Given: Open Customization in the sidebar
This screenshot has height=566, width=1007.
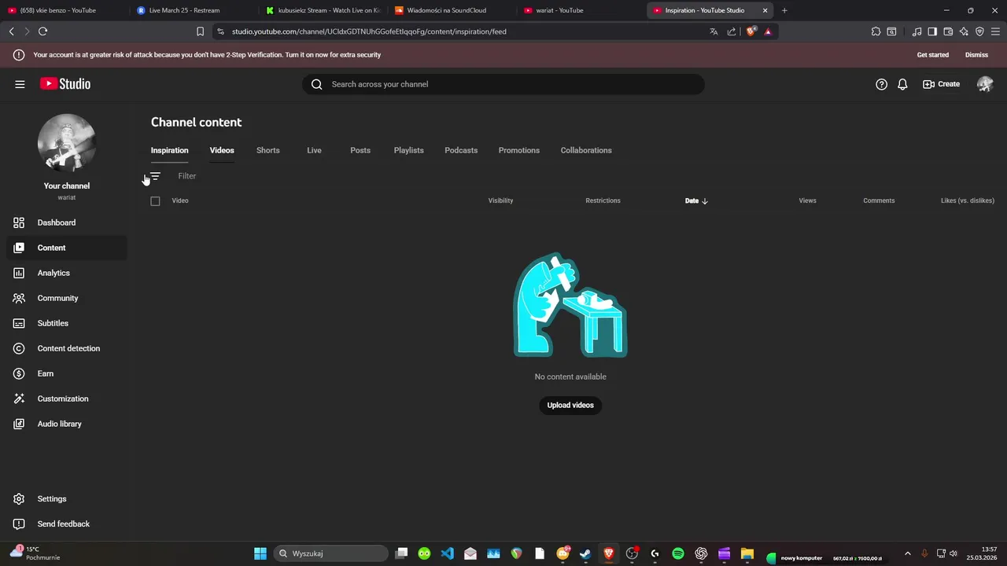Looking at the screenshot, I should (x=66, y=399).
